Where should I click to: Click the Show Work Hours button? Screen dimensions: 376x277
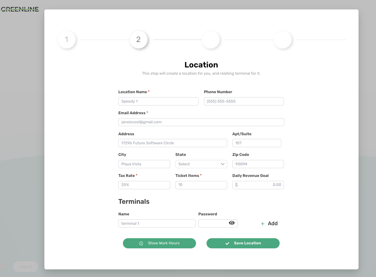pos(159,243)
